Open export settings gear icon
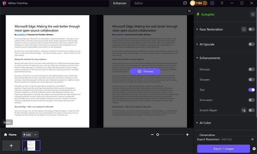The width and height of the screenshot is (257, 154). pyautogui.click(x=254, y=149)
